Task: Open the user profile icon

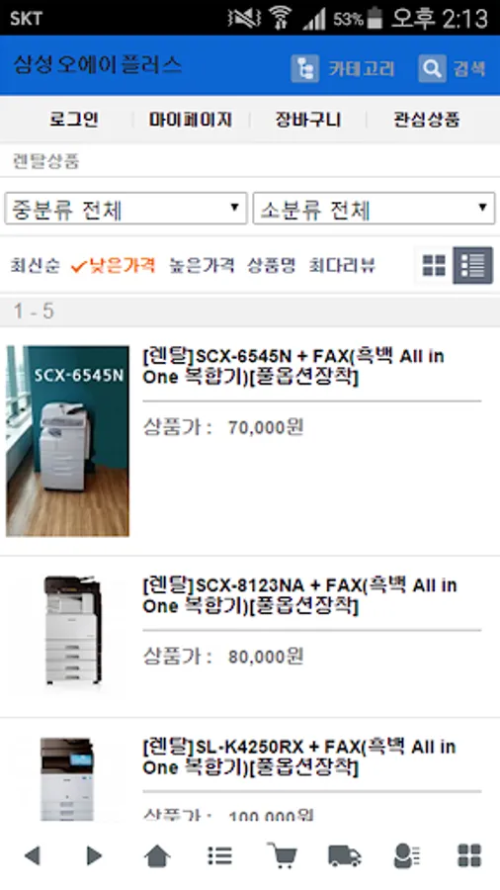Action: coord(407,855)
